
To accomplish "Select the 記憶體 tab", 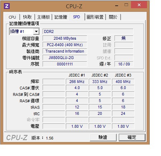I will pyautogui.click(x=61, y=17).
